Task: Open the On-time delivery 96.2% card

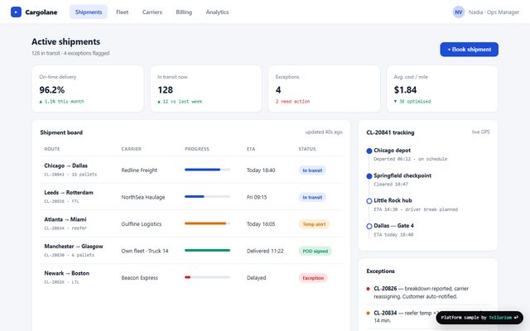Action: pyautogui.click(x=88, y=89)
